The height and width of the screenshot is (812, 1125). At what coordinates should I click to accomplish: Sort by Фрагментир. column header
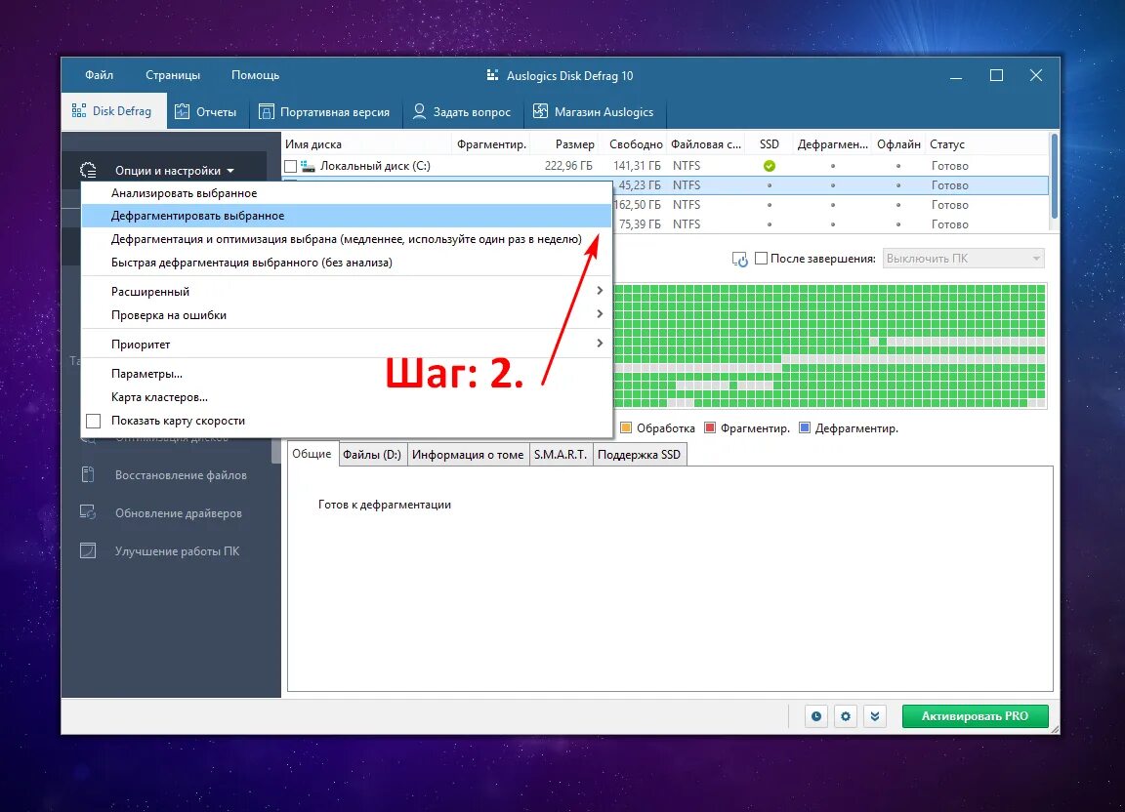[x=491, y=144]
